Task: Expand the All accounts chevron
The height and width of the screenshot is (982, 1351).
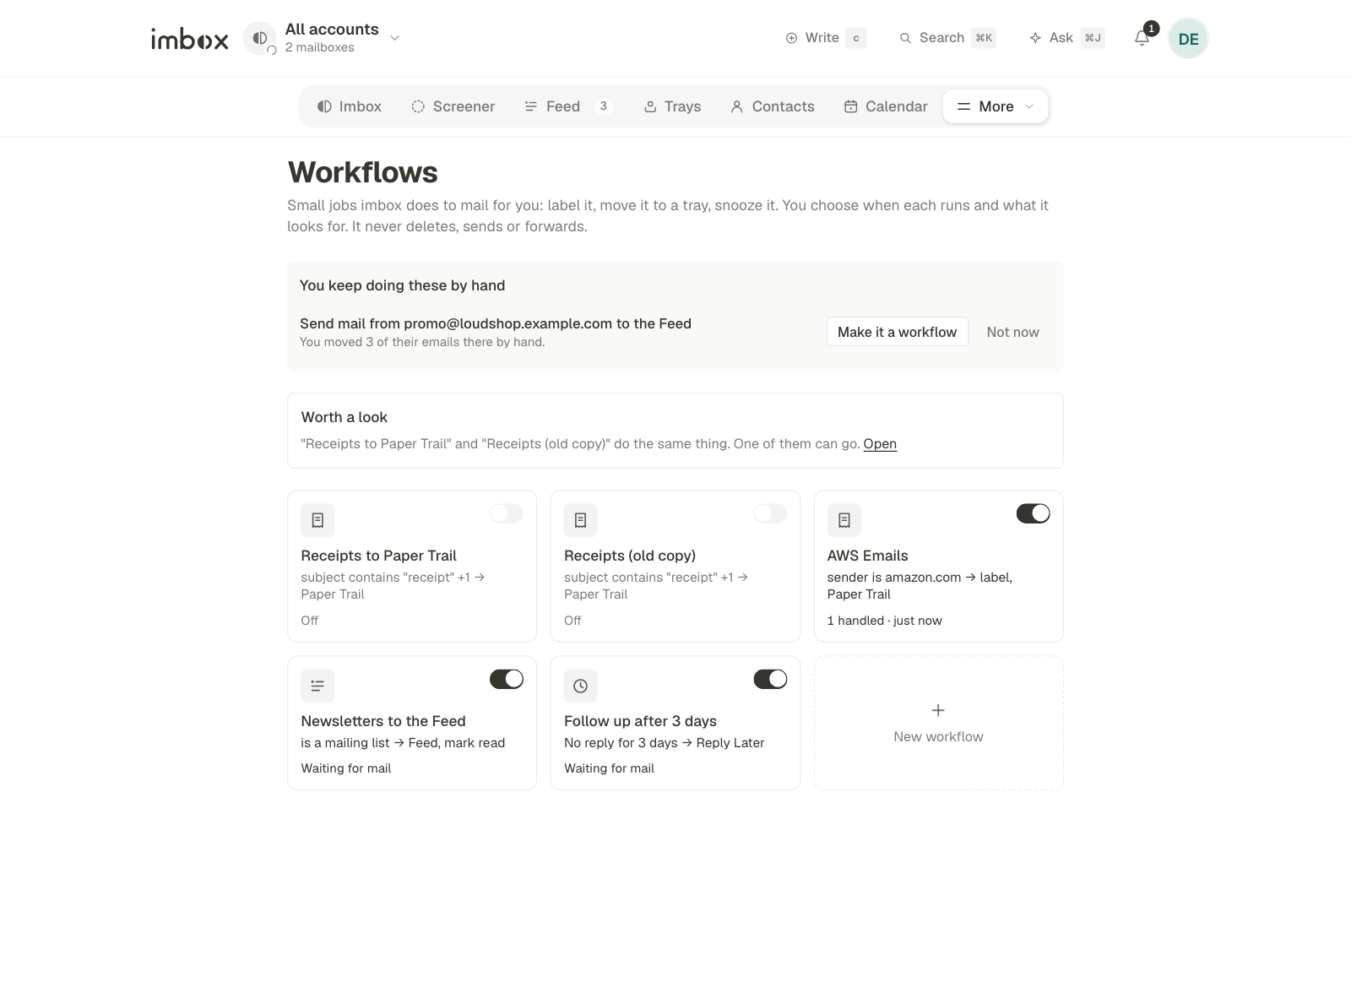Action: point(394,38)
